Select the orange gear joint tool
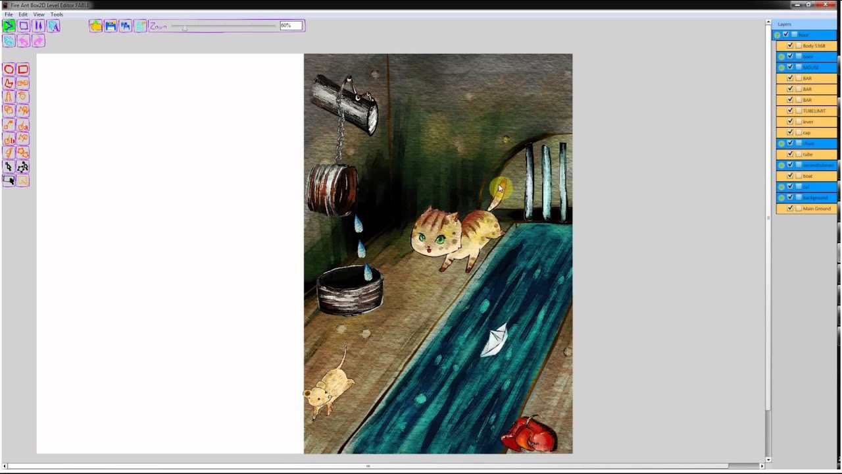Image resolution: width=842 pixels, height=474 pixels. click(23, 153)
